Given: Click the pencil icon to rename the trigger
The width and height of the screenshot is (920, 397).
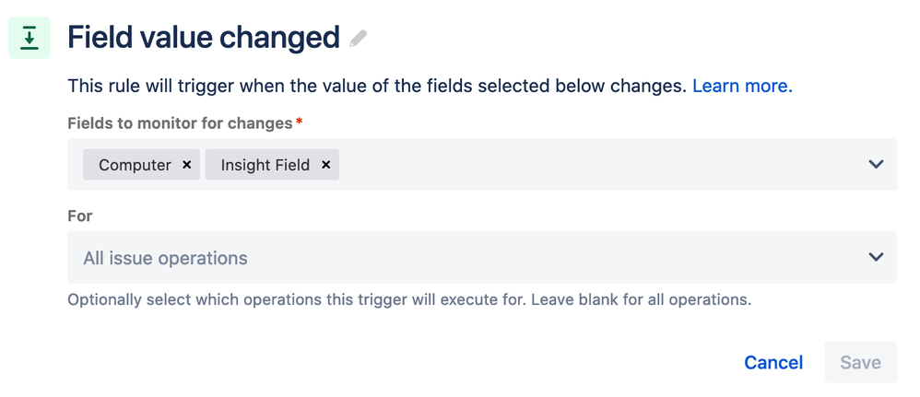Looking at the screenshot, I should [x=358, y=39].
